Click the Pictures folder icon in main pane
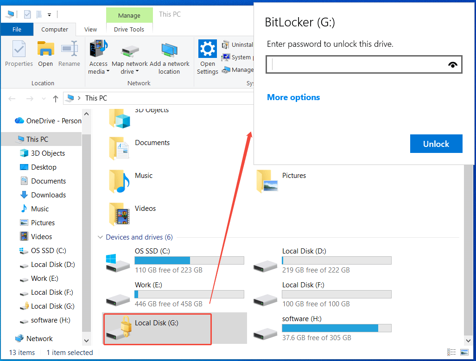 pos(267,181)
